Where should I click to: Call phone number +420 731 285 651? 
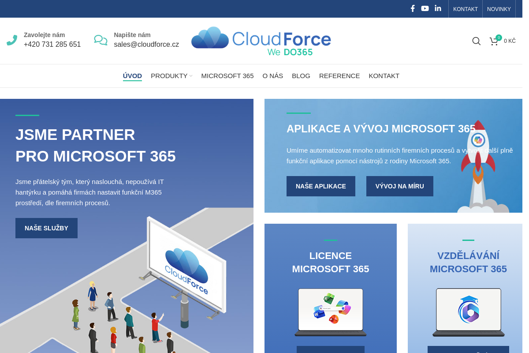[x=52, y=45]
